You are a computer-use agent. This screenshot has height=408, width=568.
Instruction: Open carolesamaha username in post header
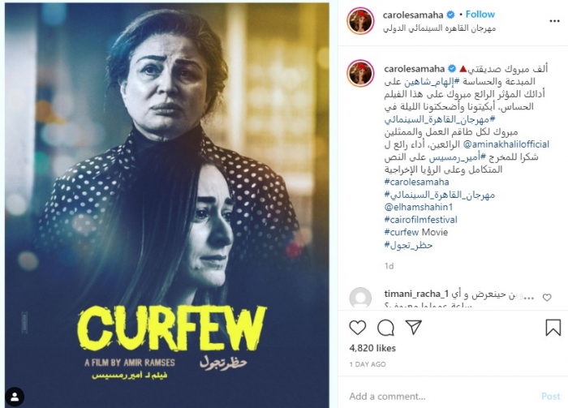click(413, 15)
